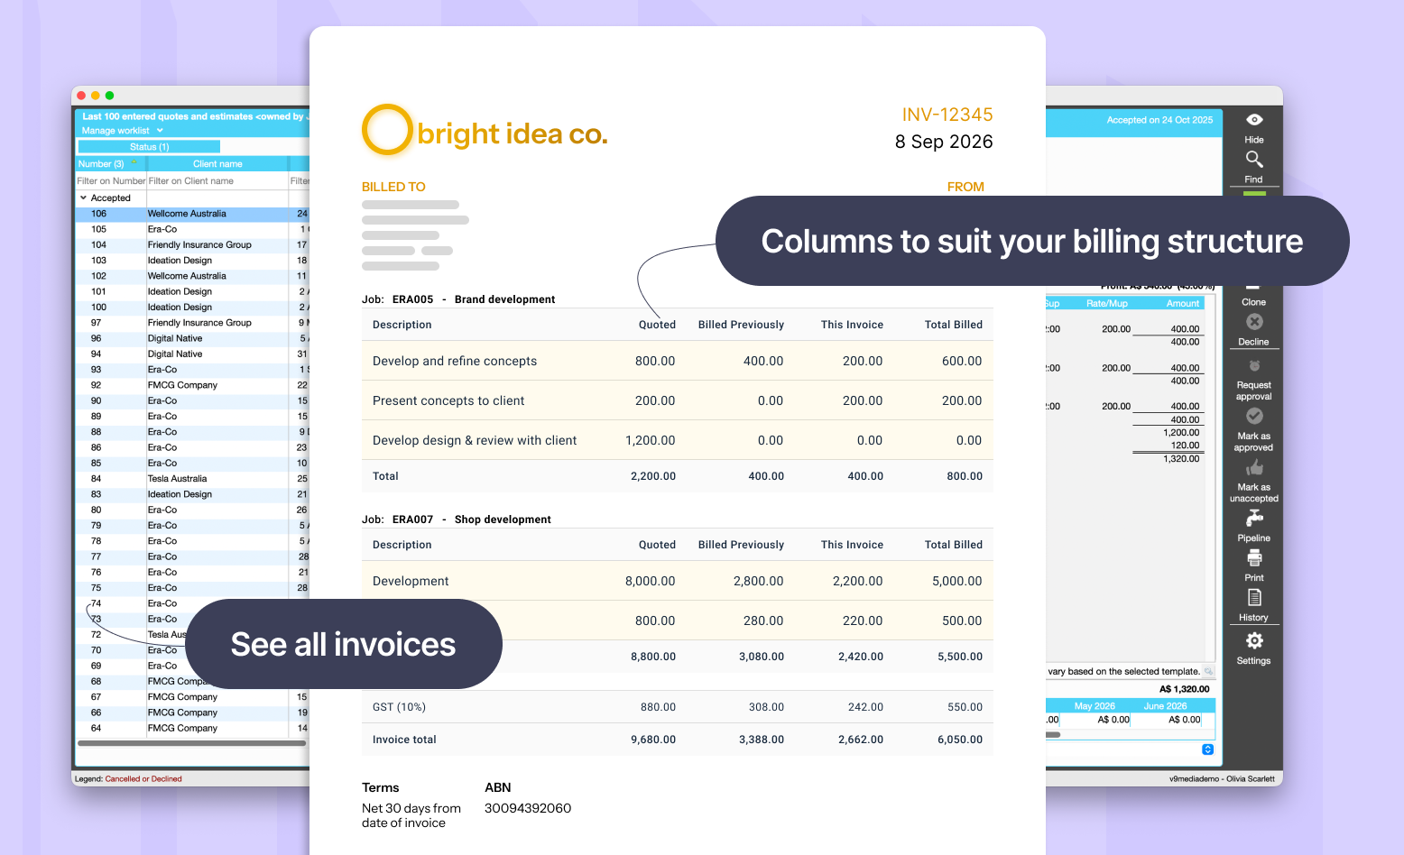This screenshot has height=855, width=1404.
Task: Click the Status (1) header field
Action: [x=149, y=147]
